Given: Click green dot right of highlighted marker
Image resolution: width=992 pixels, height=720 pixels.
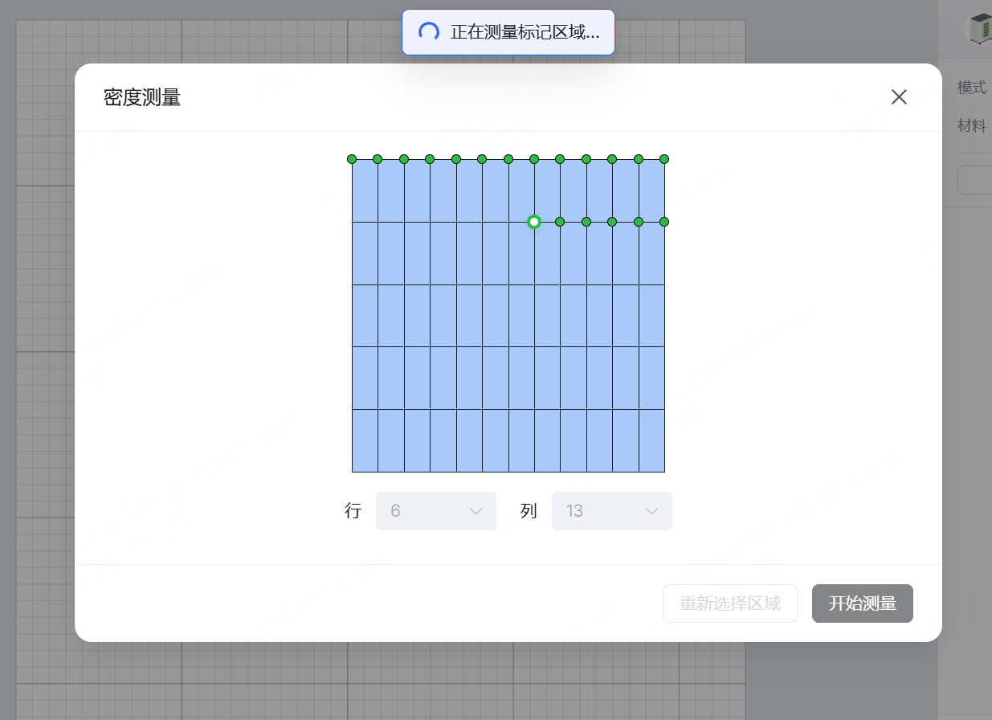Looking at the screenshot, I should click(560, 222).
